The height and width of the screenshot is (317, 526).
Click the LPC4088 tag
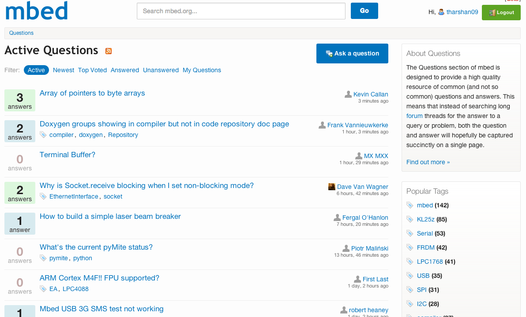click(75, 288)
